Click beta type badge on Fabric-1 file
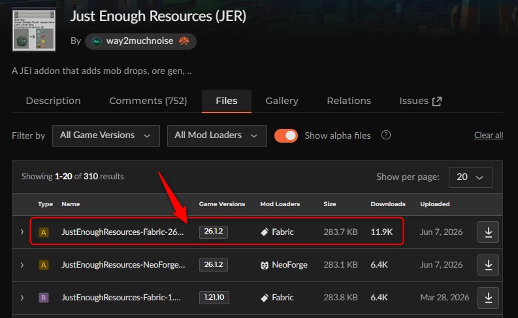Screen dimensions: 518x318 click(x=44, y=298)
